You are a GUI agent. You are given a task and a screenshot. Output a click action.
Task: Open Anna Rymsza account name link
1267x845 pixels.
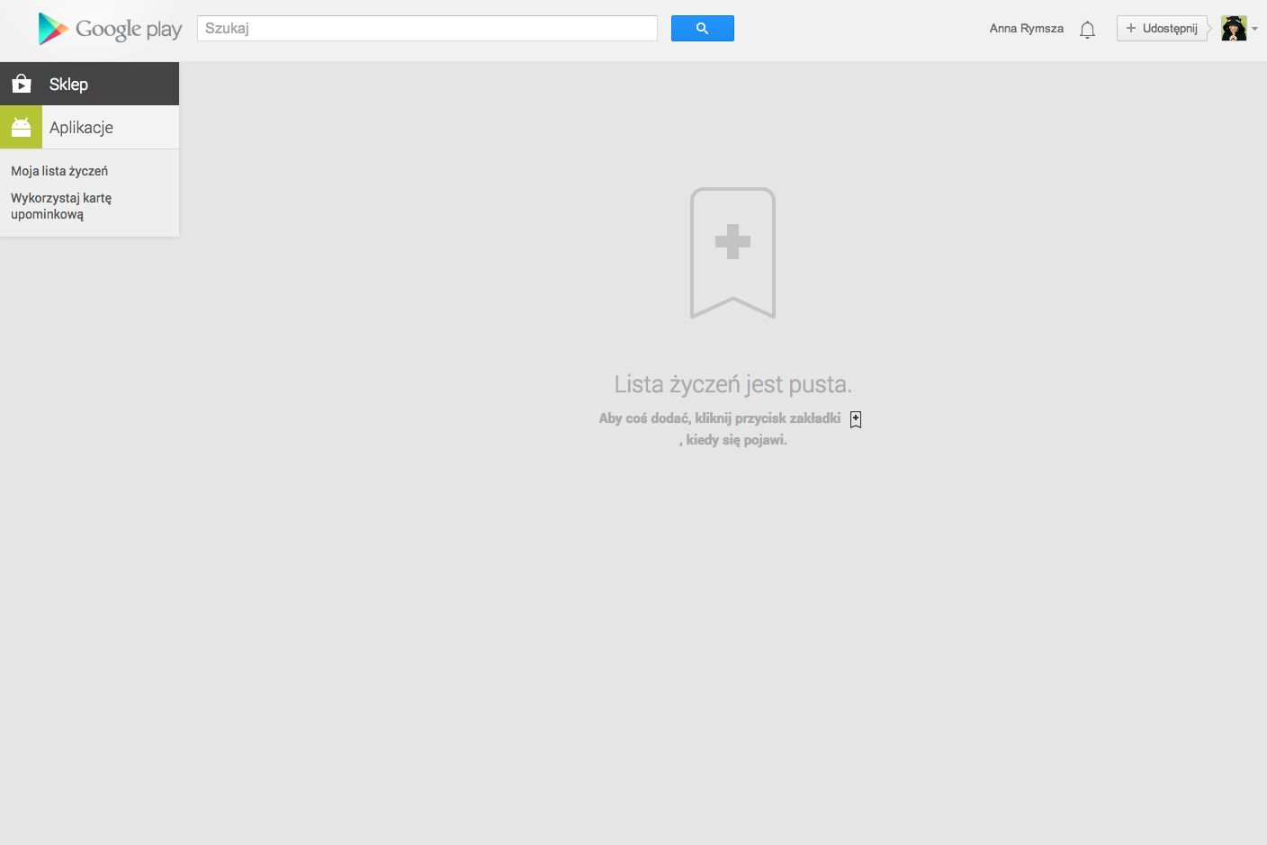point(1027,28)
